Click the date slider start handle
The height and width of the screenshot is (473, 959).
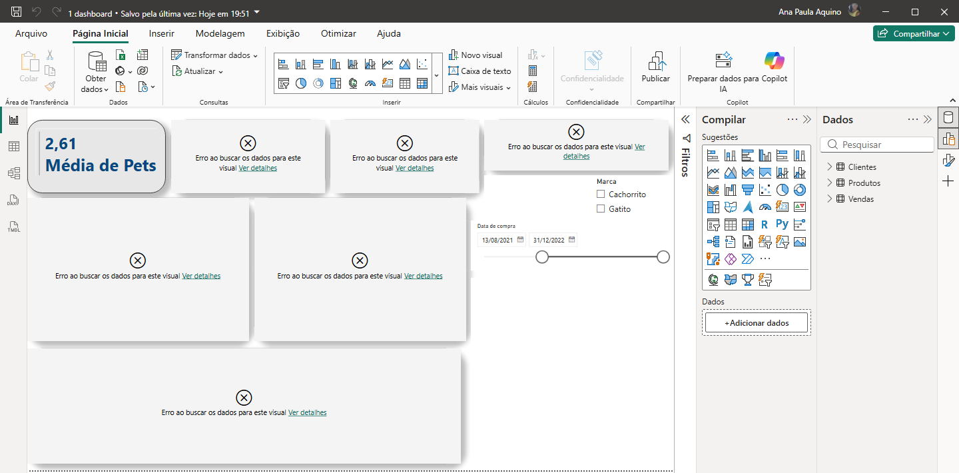[x=542, y=257]
